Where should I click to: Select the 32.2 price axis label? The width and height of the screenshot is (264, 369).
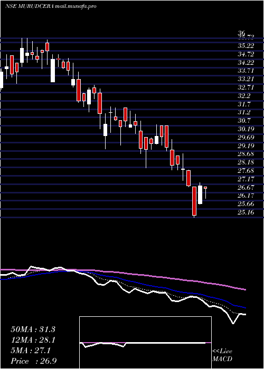click(x=244, y=96)
